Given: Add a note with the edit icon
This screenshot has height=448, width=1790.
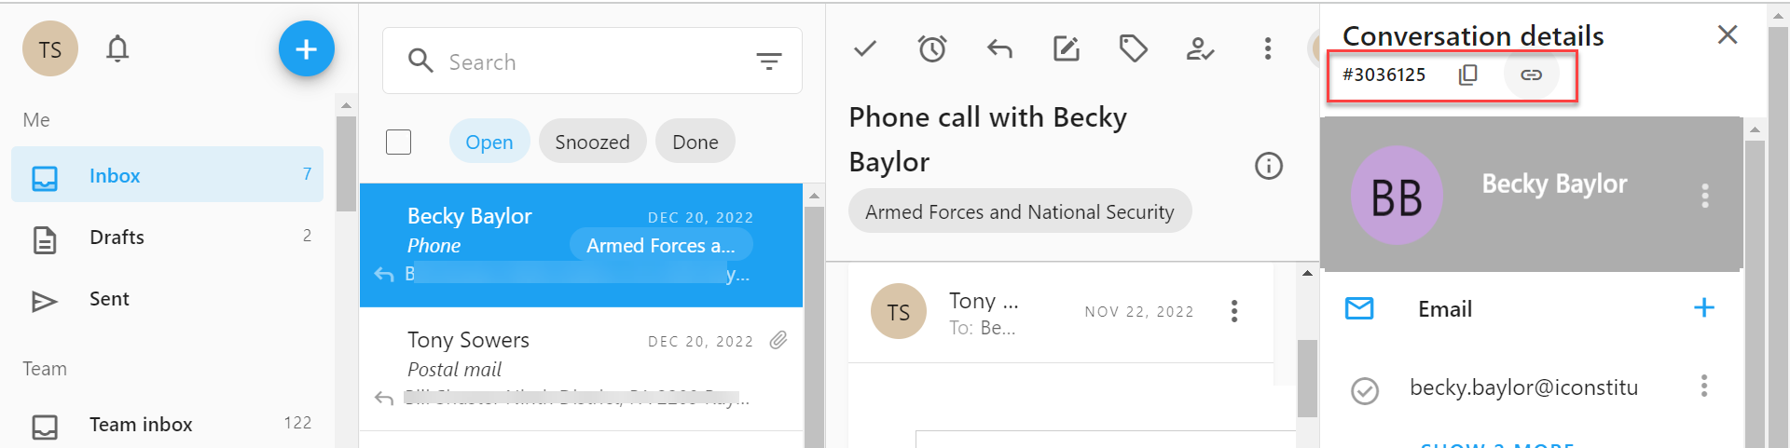Looking at the screenshot, I should click(x=1066, y=48).
